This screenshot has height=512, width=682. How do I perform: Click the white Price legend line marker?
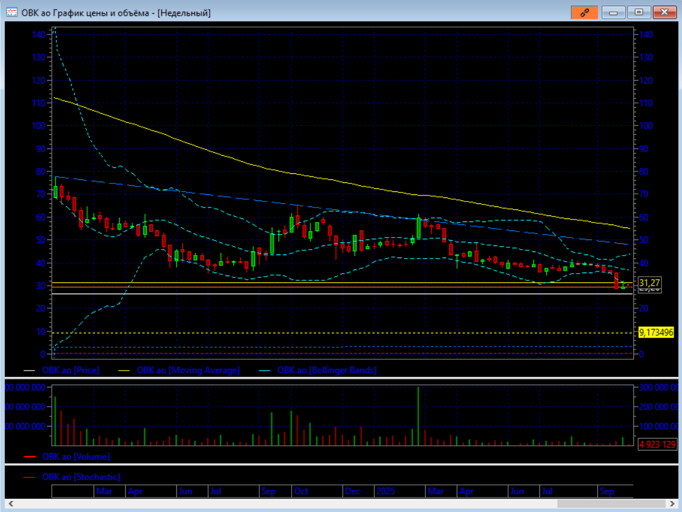[x=29, y=371]
